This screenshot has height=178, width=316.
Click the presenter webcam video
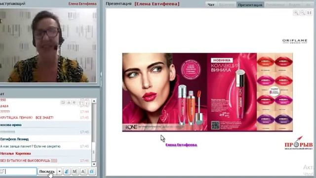pos(48,45)
